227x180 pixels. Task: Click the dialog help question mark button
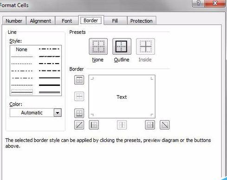coord(198,3)
